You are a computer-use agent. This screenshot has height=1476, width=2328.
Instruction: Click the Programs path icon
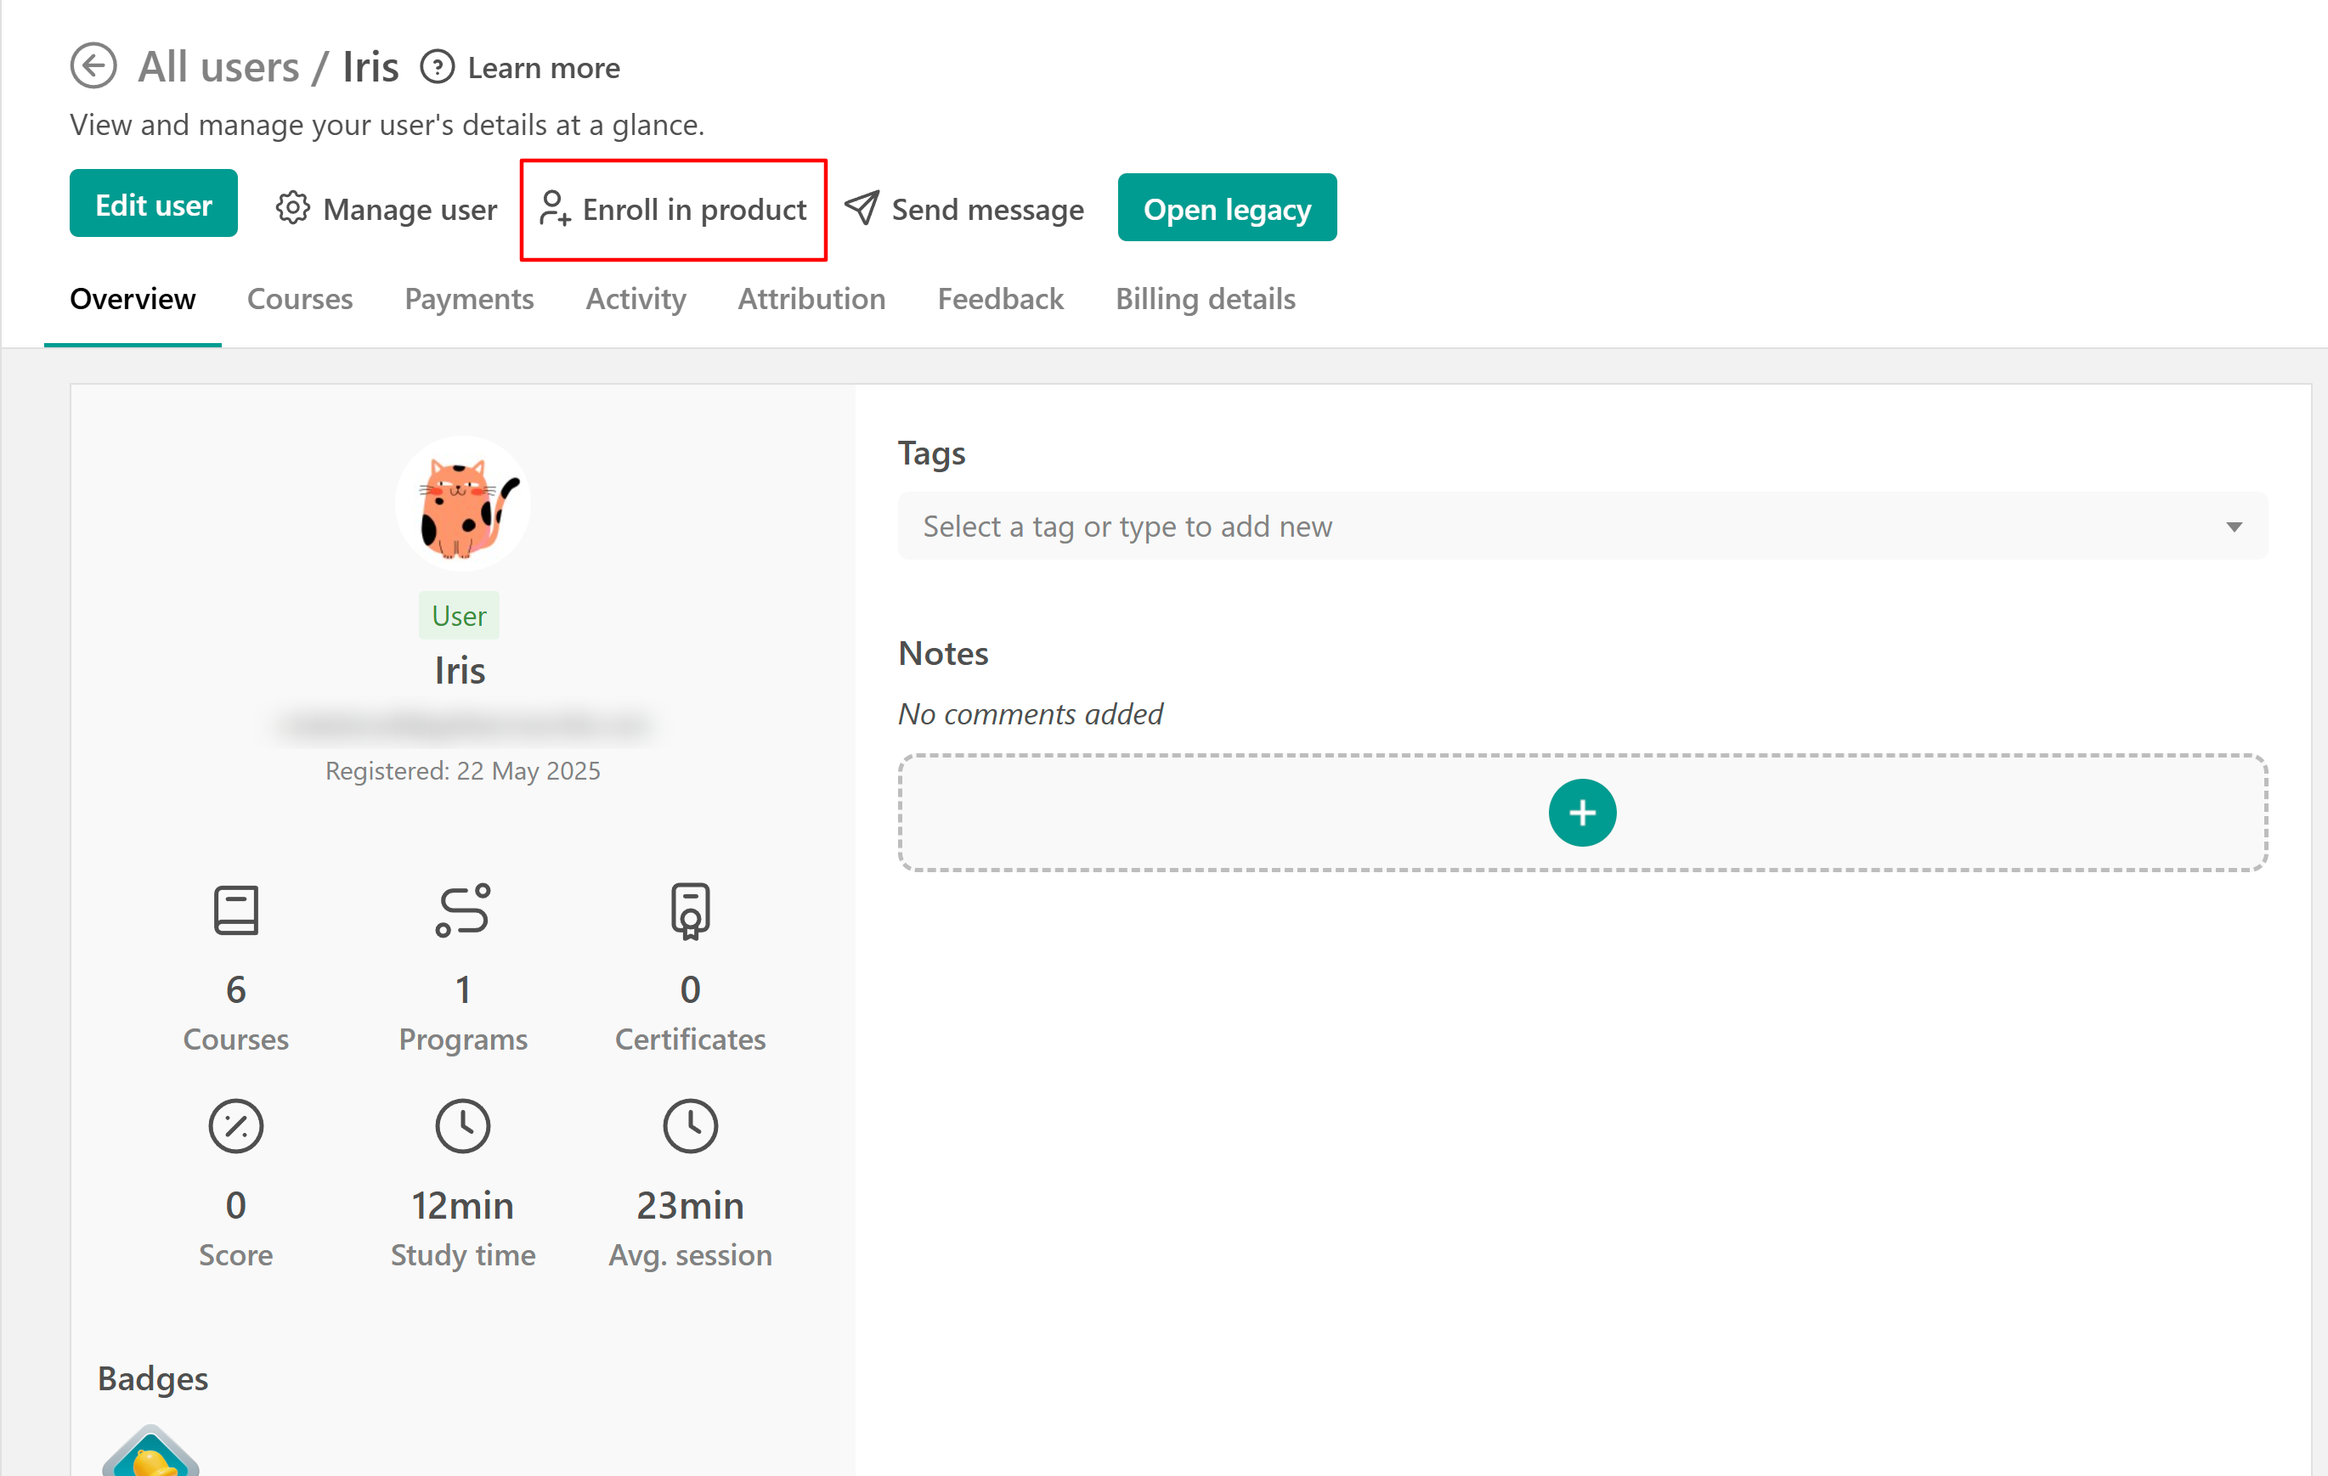463,910
